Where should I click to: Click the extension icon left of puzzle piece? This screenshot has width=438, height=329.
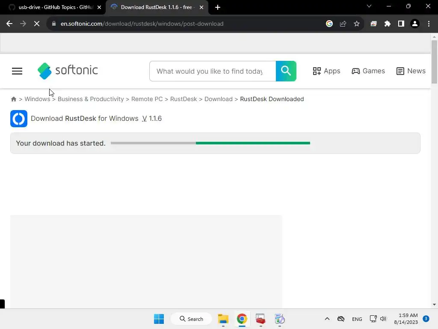[374, 24]
